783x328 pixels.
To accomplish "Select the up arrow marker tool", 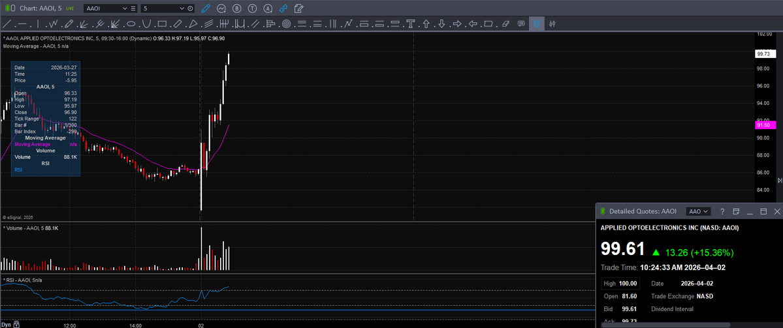I will (x=426, y=24).
